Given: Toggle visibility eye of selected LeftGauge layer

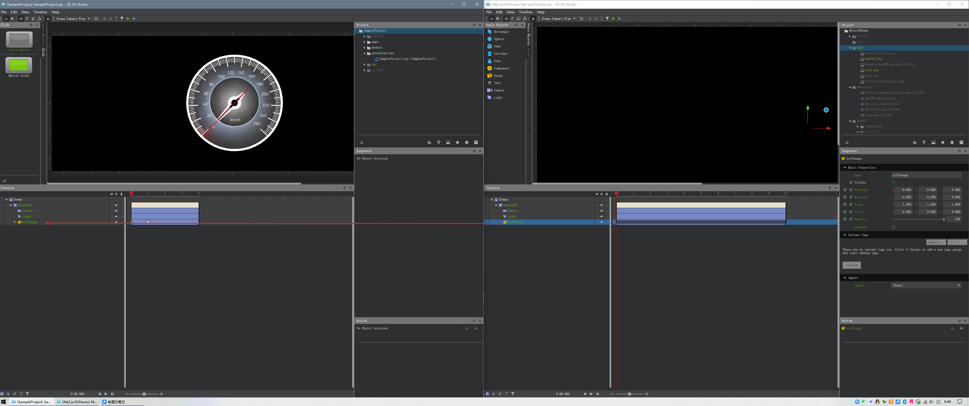Looking at the screenshot, I should click(602, 222).
